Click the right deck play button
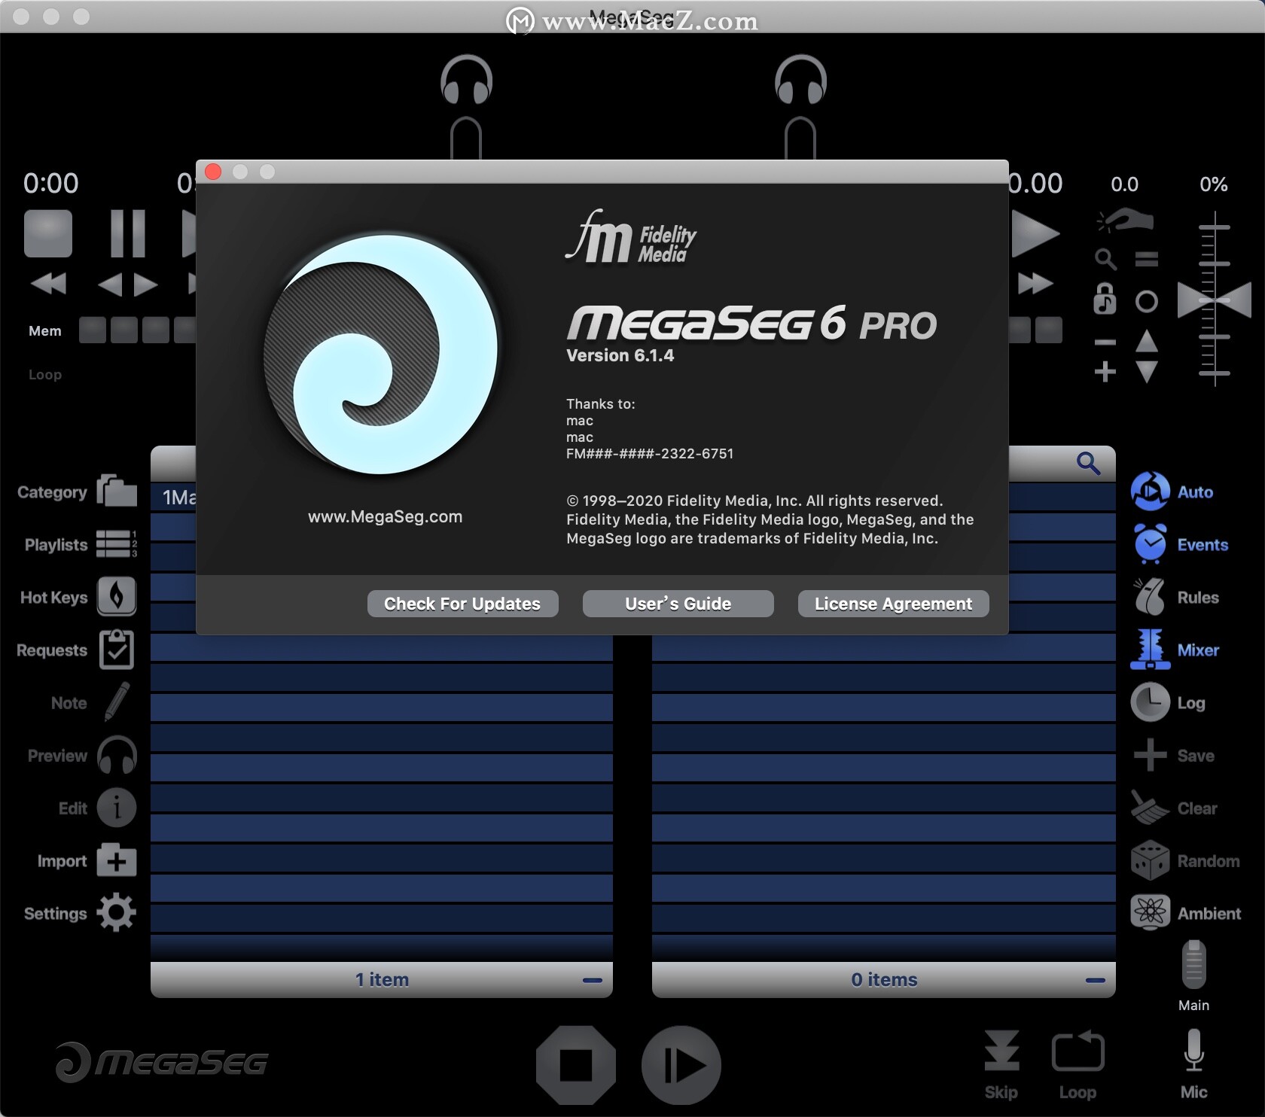This screenshot has height=1117, width=1265. (1035, 233)
